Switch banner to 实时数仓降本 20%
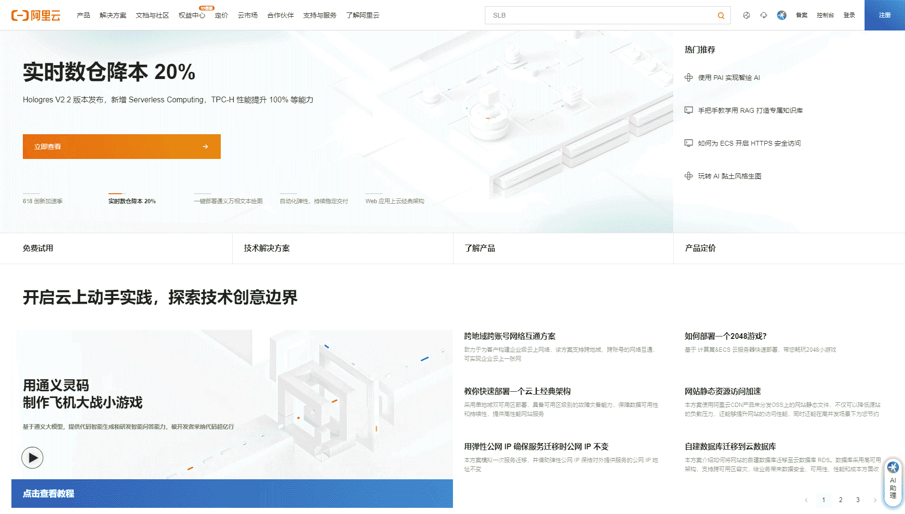The height and width of the screenshot is (514, 905). pos(132,201)
